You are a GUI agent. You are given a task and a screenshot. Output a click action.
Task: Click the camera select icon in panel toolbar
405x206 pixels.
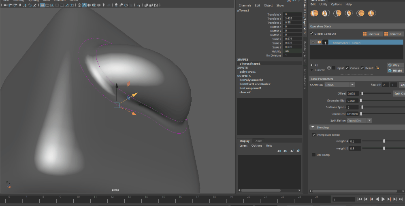coord(5,5)
